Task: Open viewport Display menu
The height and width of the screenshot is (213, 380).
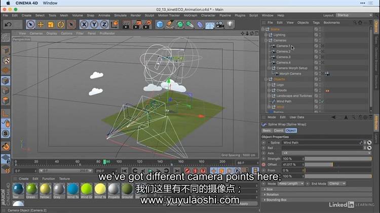Action: tap(52, 33)
